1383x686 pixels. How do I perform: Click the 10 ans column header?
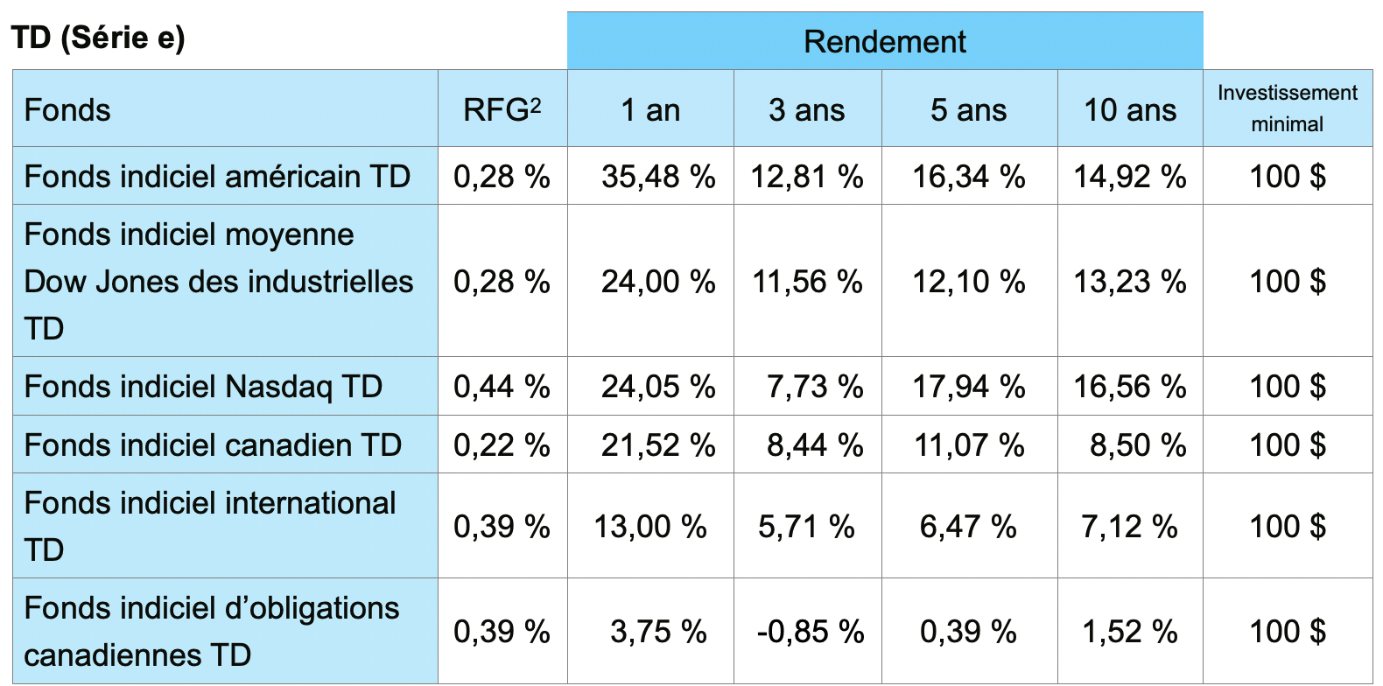[1129, 110]
